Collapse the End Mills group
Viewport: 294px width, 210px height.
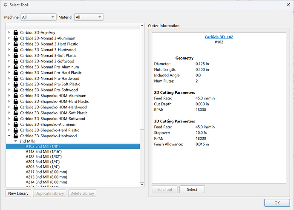[x=16, y=141]
